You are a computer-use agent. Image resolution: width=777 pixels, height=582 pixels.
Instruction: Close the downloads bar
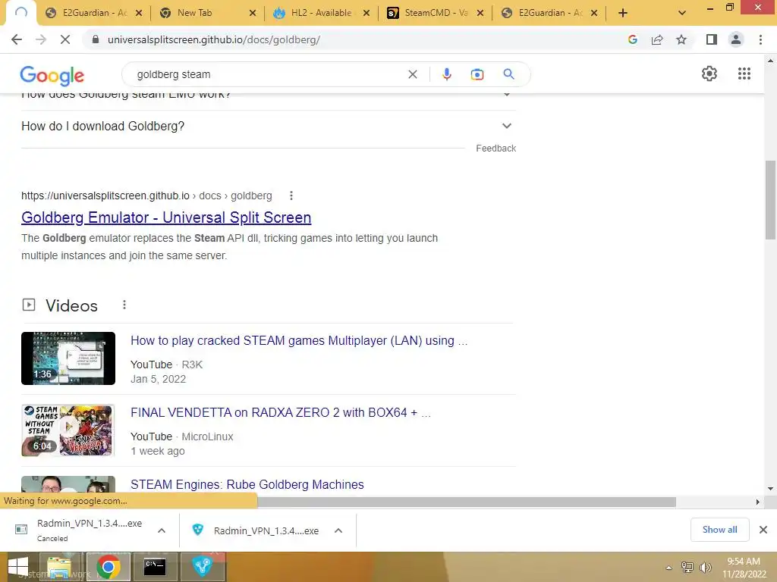pos(763,530)
